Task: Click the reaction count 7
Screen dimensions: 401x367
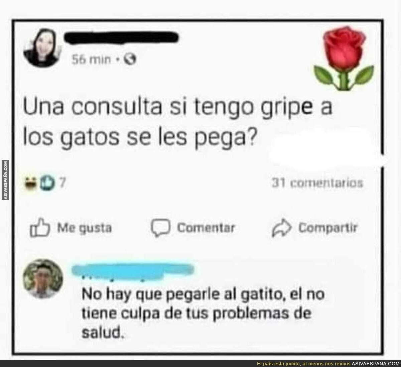Action: click(61, 182)
